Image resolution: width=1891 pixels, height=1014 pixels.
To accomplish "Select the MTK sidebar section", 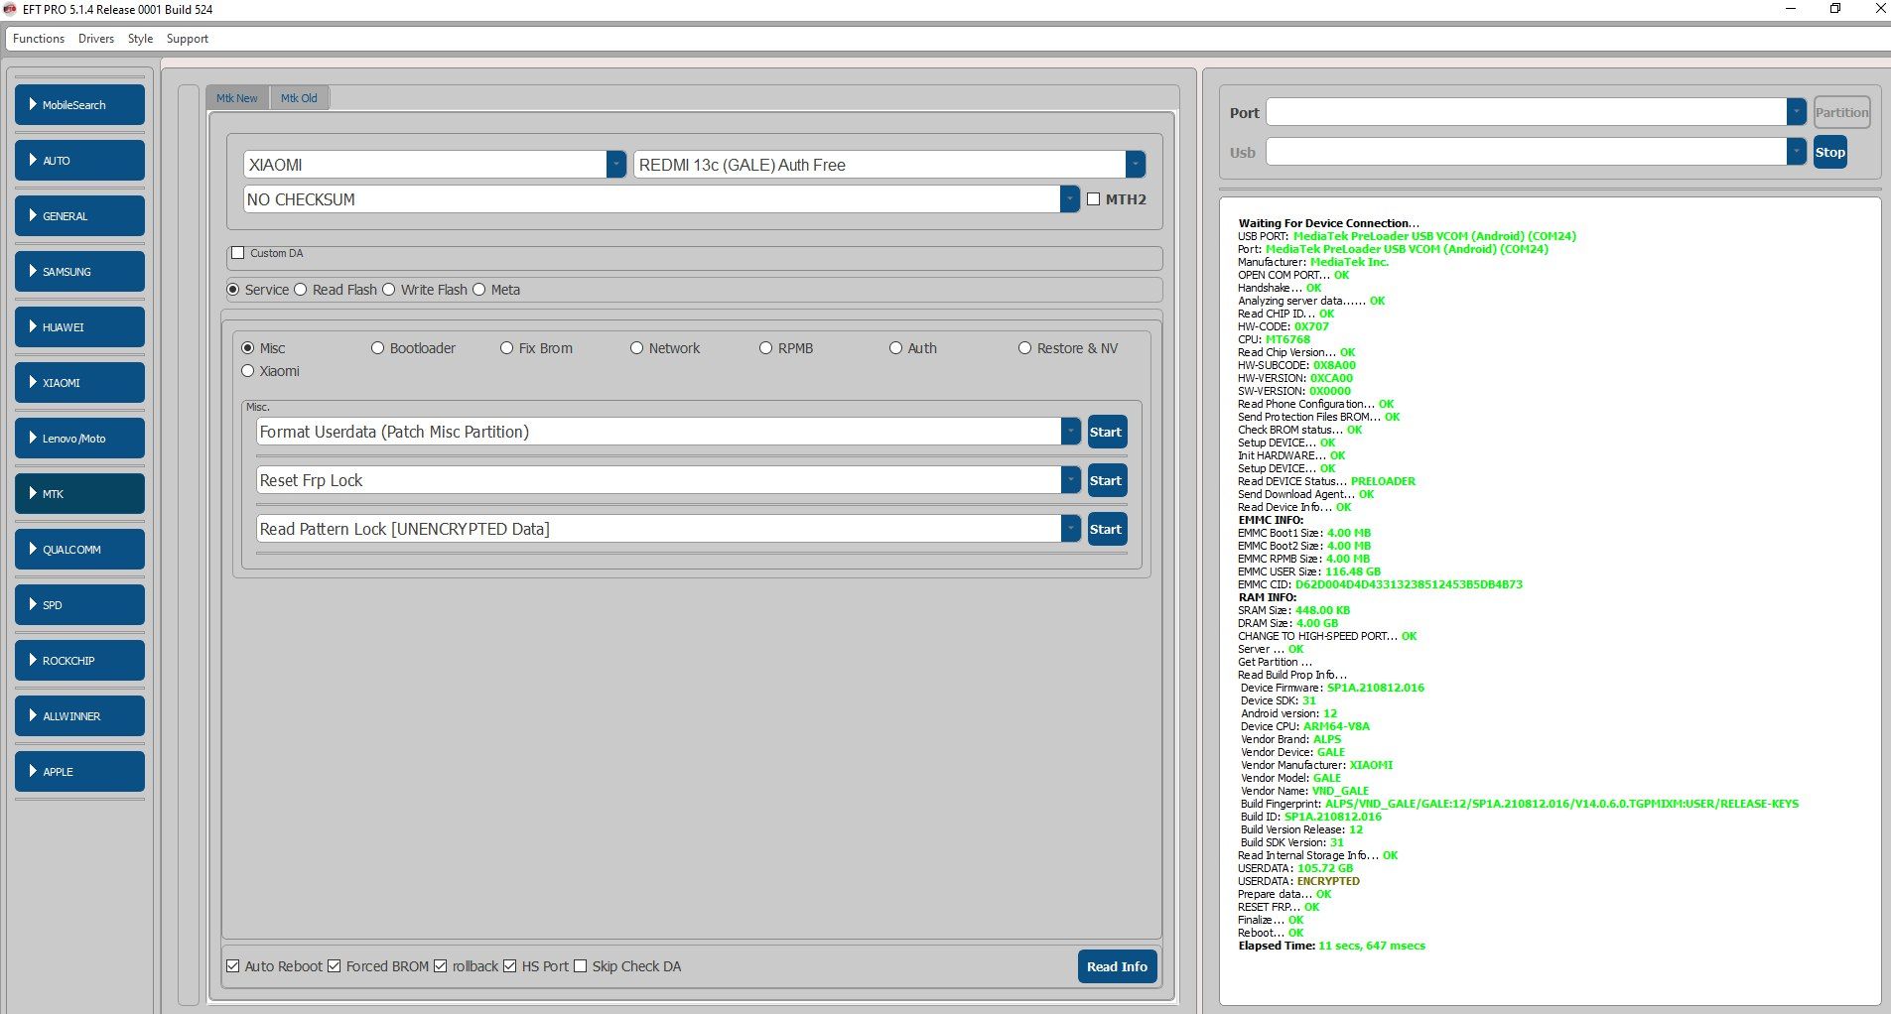I will tap(79, 494).
